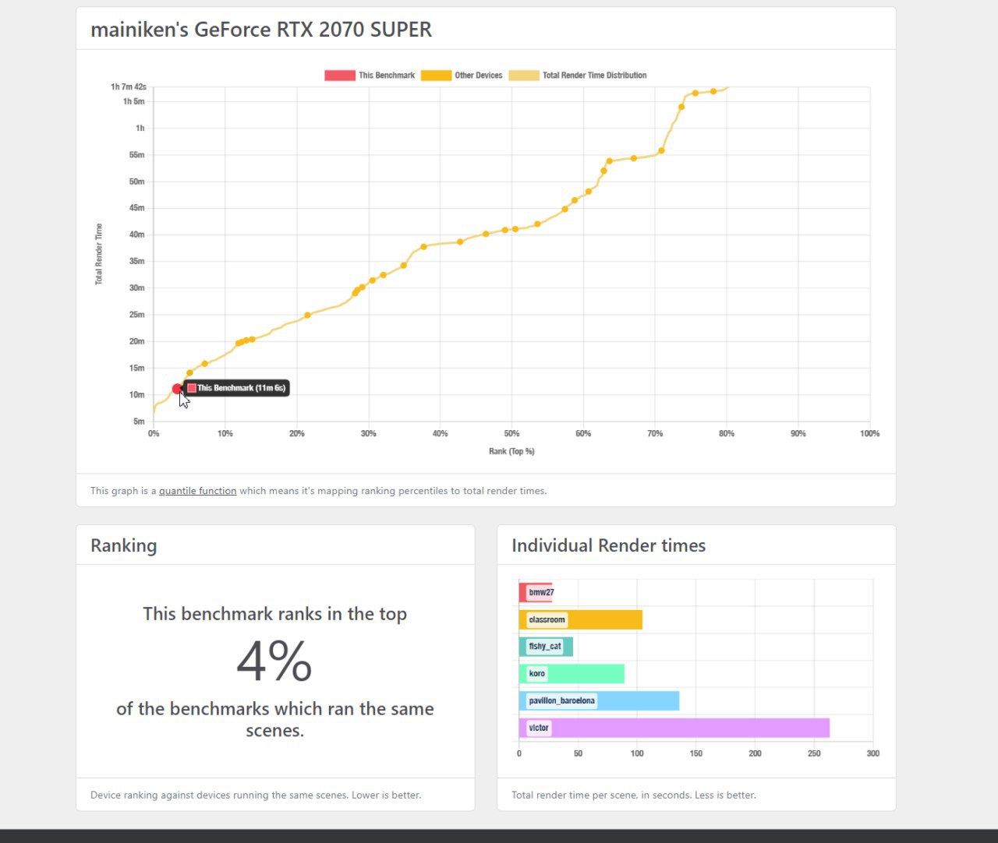Click the 'Device ranking against devices' footer text
Image resolution: width=998 pixels, height=843 pixels.
click(x=256, y=795)
